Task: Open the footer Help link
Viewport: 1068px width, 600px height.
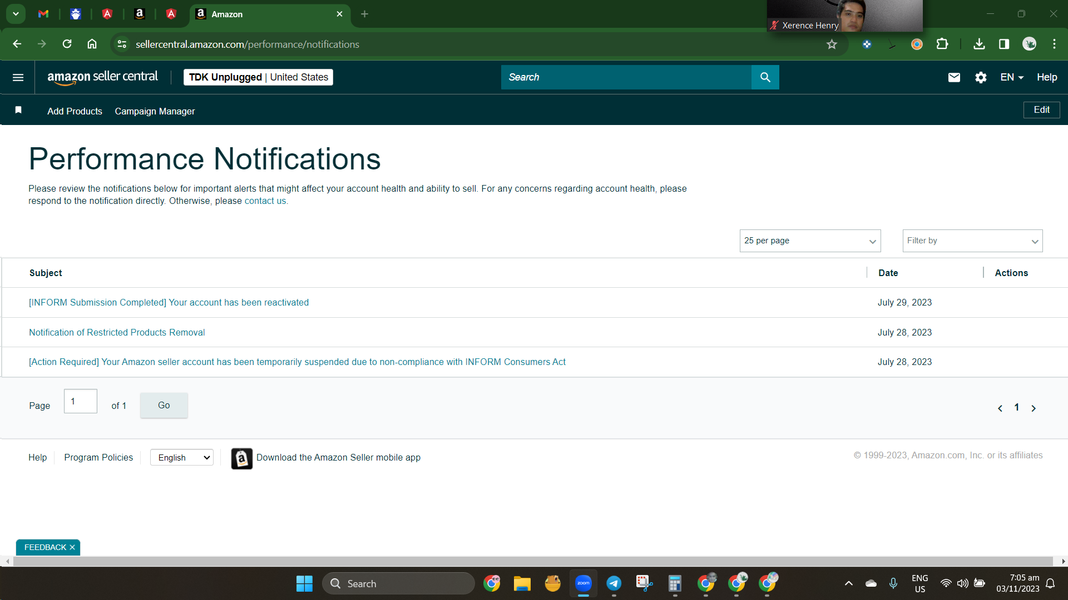Action: point(37,457)
